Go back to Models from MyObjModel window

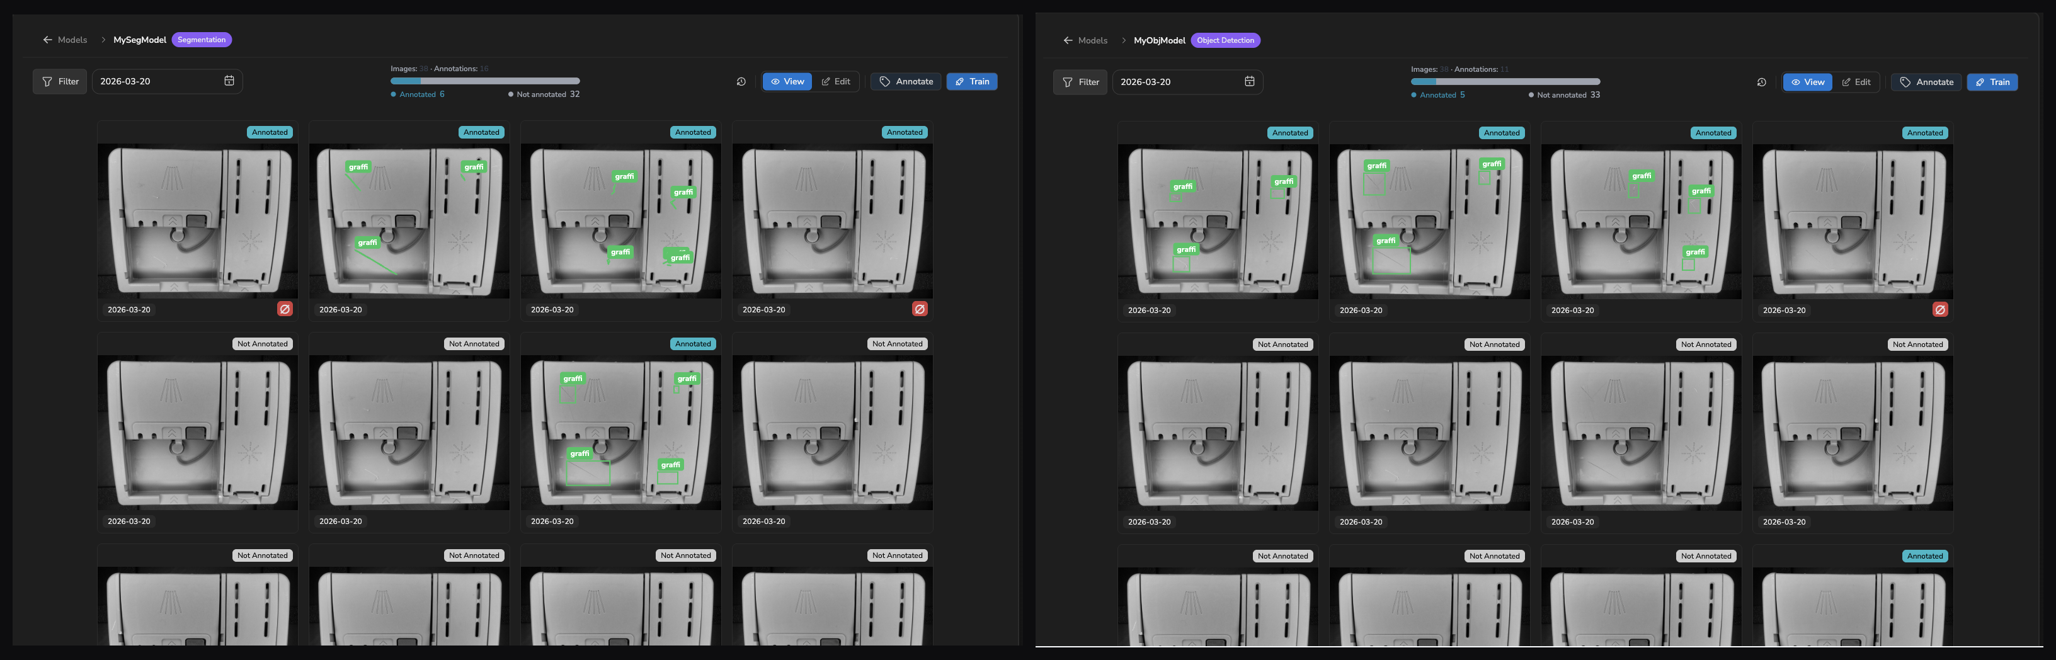(x=1085, y=41)
